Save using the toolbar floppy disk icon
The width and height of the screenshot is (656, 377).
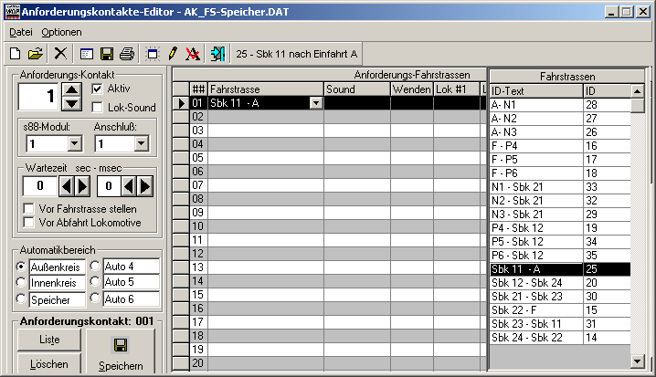[x=107, y=54]
